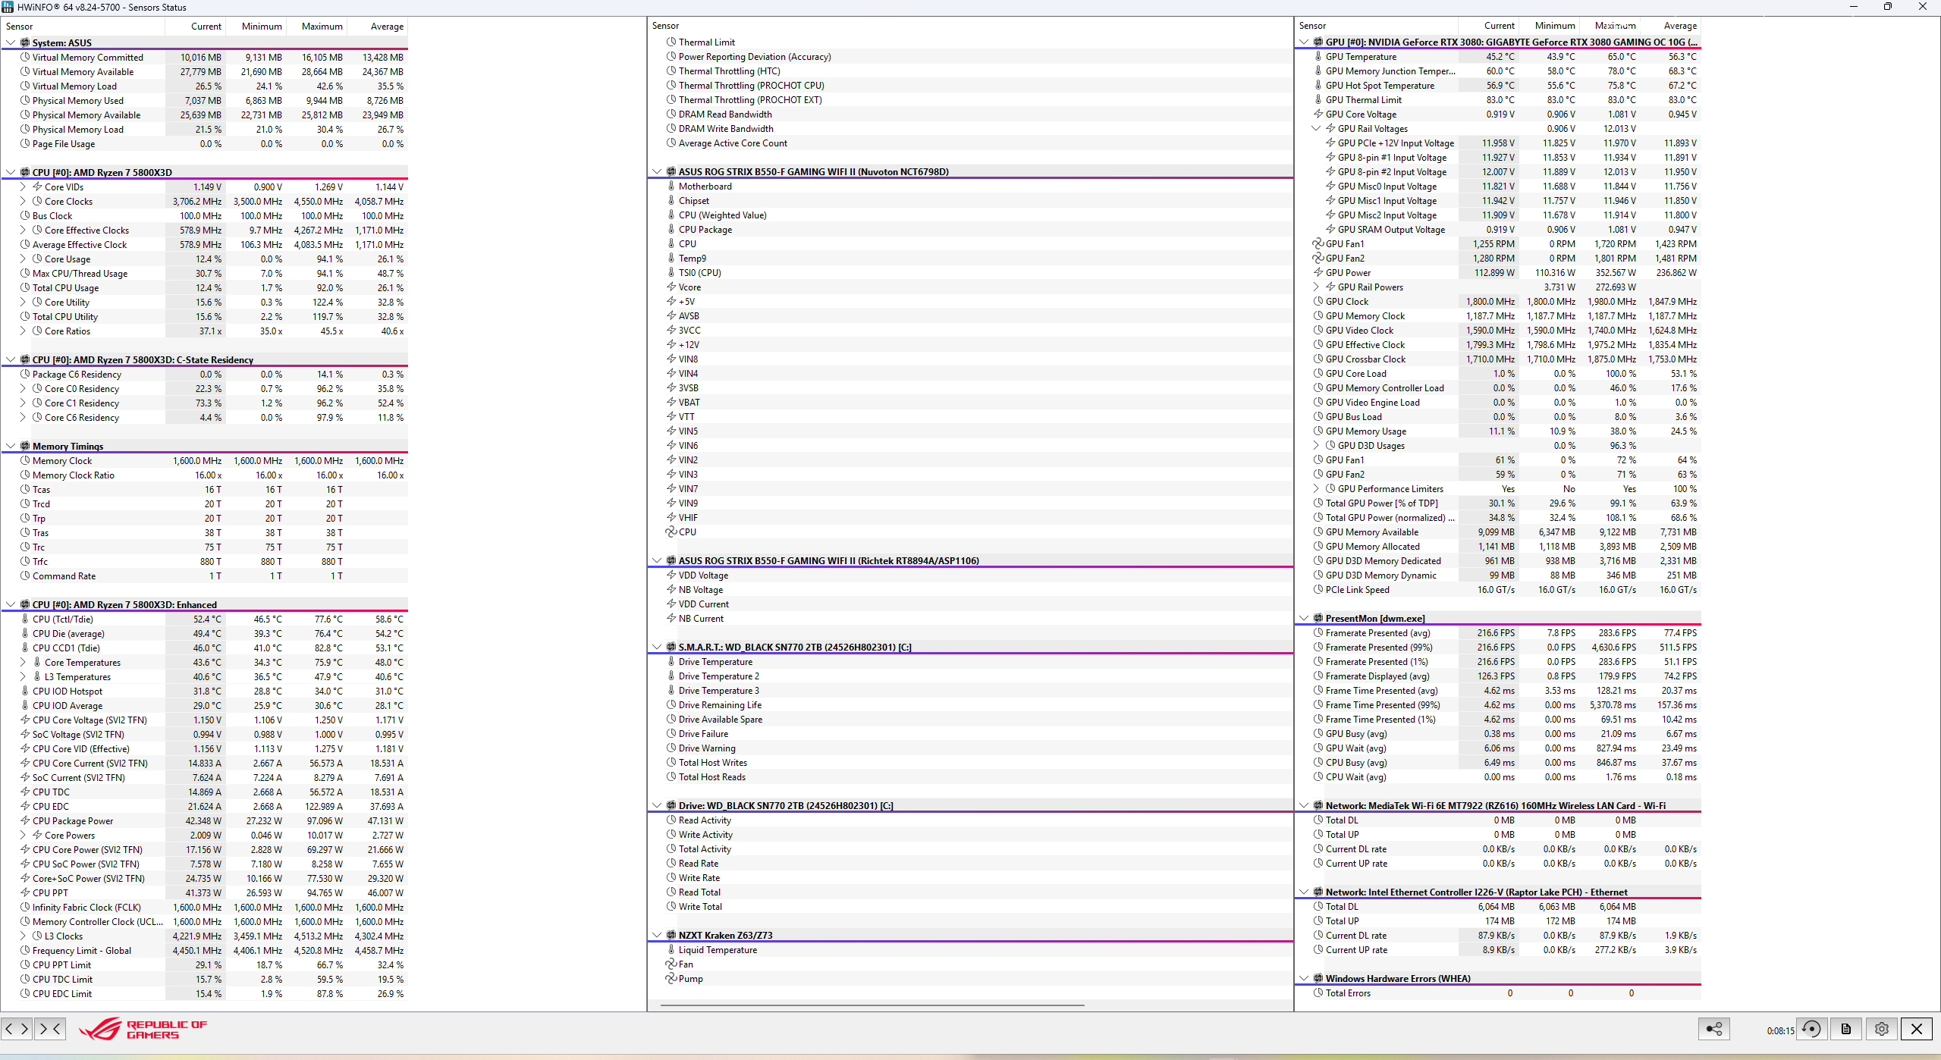Screen dimensions: 1941x1060
Task: Select Virtual Memory Committed row icon
Action: (25, 58)
